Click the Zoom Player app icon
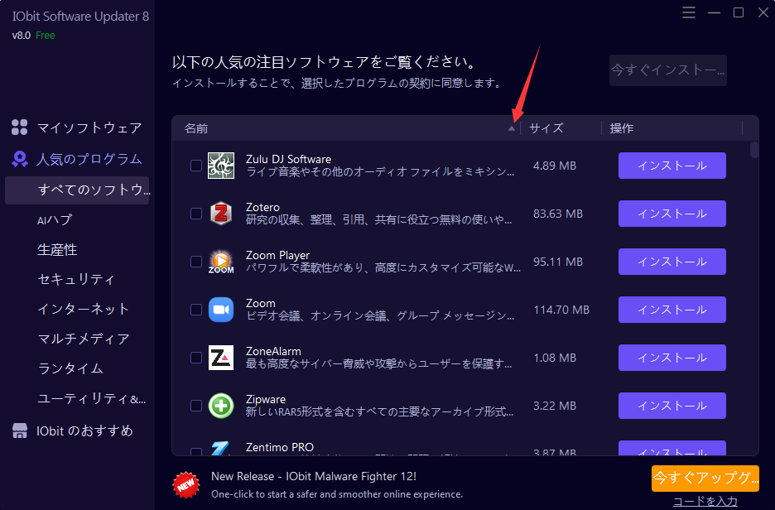The height and width of the screenshot is (510, 775). (221, 262)
